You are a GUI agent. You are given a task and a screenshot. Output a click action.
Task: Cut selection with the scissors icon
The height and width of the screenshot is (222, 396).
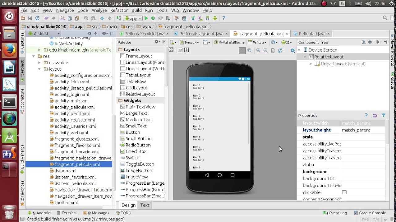[62, 18]
